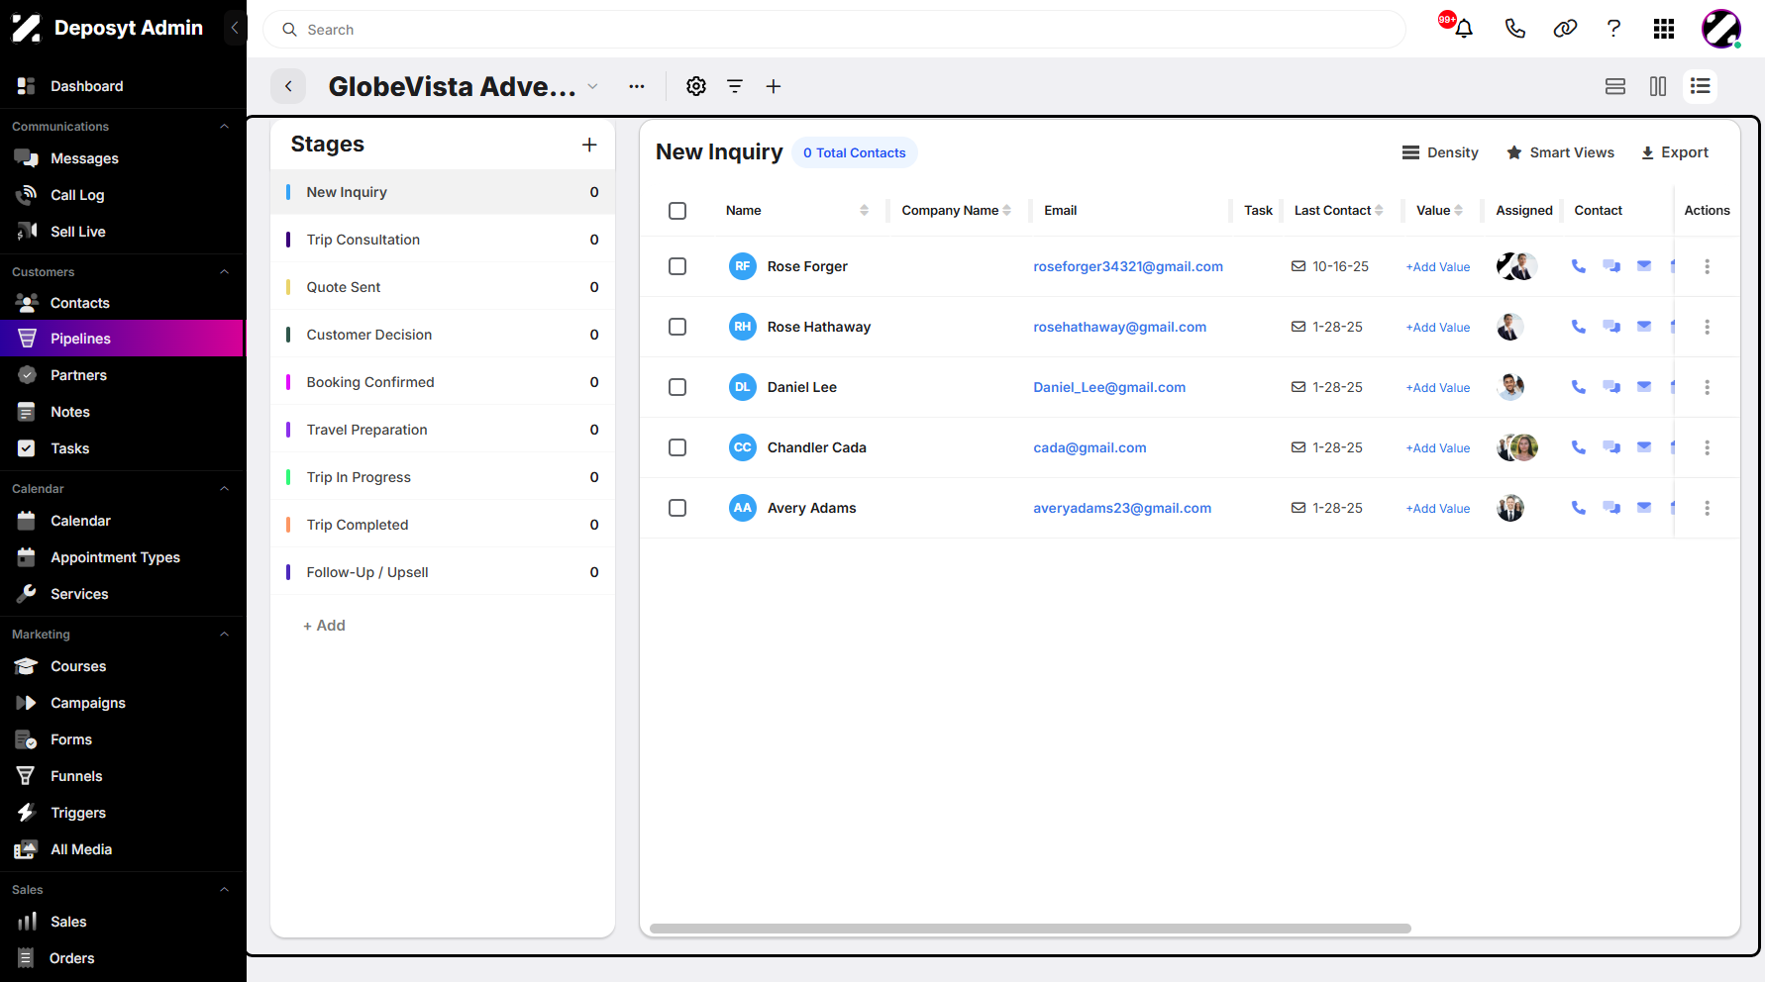Open the notifications bell
The width and height of the screenshot is (1765, 982).
(x=1463, y=29)
